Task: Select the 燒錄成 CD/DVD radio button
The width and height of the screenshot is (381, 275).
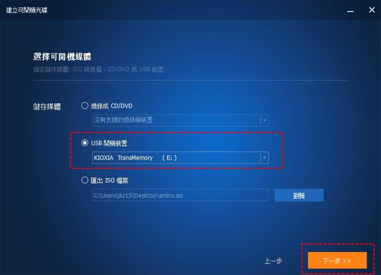Action: tap(85, 106)
